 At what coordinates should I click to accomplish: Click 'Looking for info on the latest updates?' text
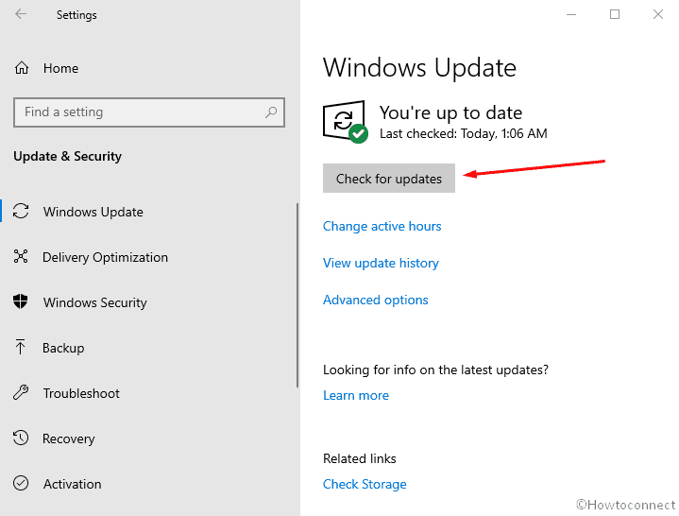click(x=435, y=370)
